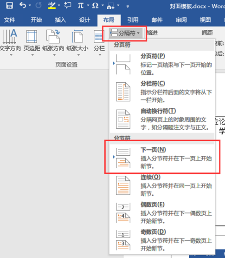Open the 纸张大小 paper size icon
225x258 pixels.
click(x=77, y=37)
